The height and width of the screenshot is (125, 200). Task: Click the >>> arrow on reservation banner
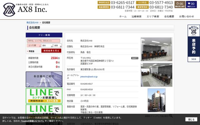point(194,59)
